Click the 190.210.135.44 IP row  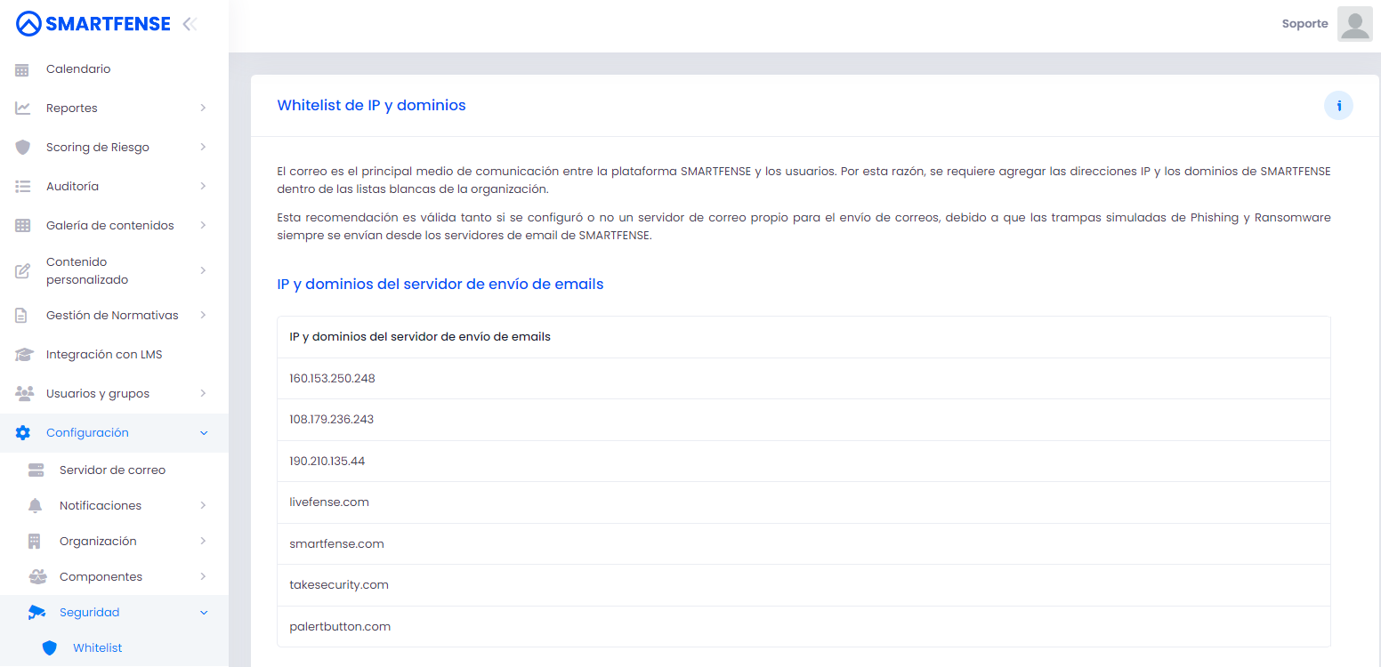coord(804,462)
